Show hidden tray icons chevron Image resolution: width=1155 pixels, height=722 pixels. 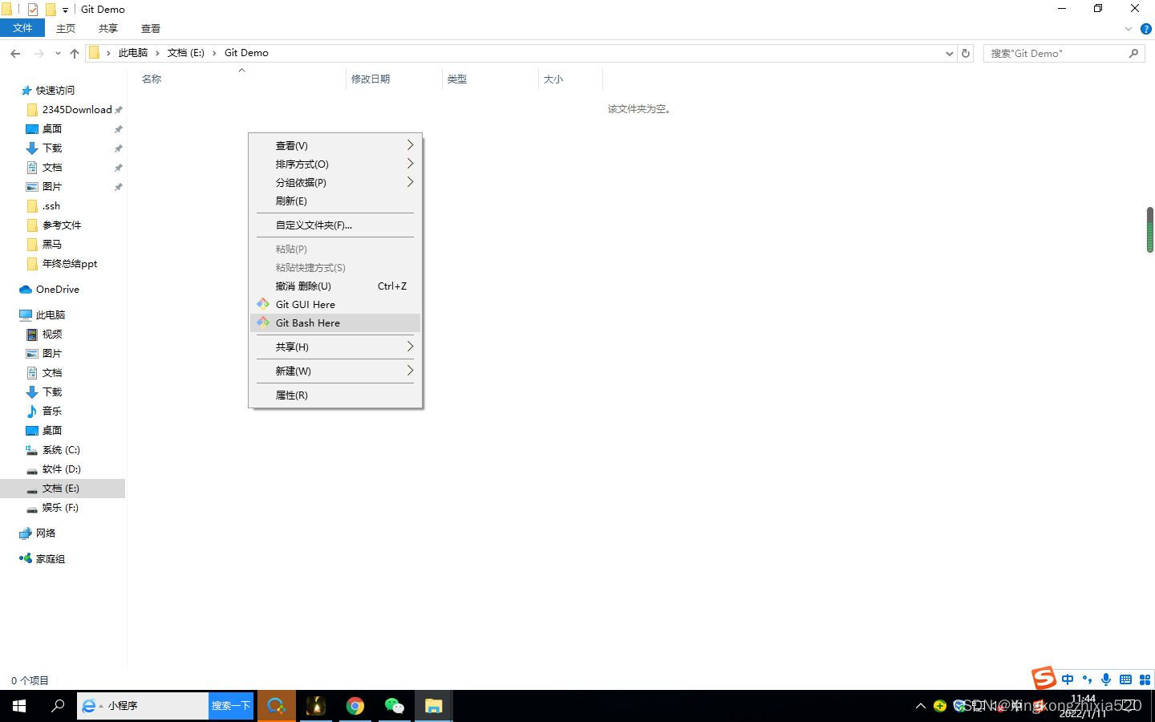click(921, 706)
